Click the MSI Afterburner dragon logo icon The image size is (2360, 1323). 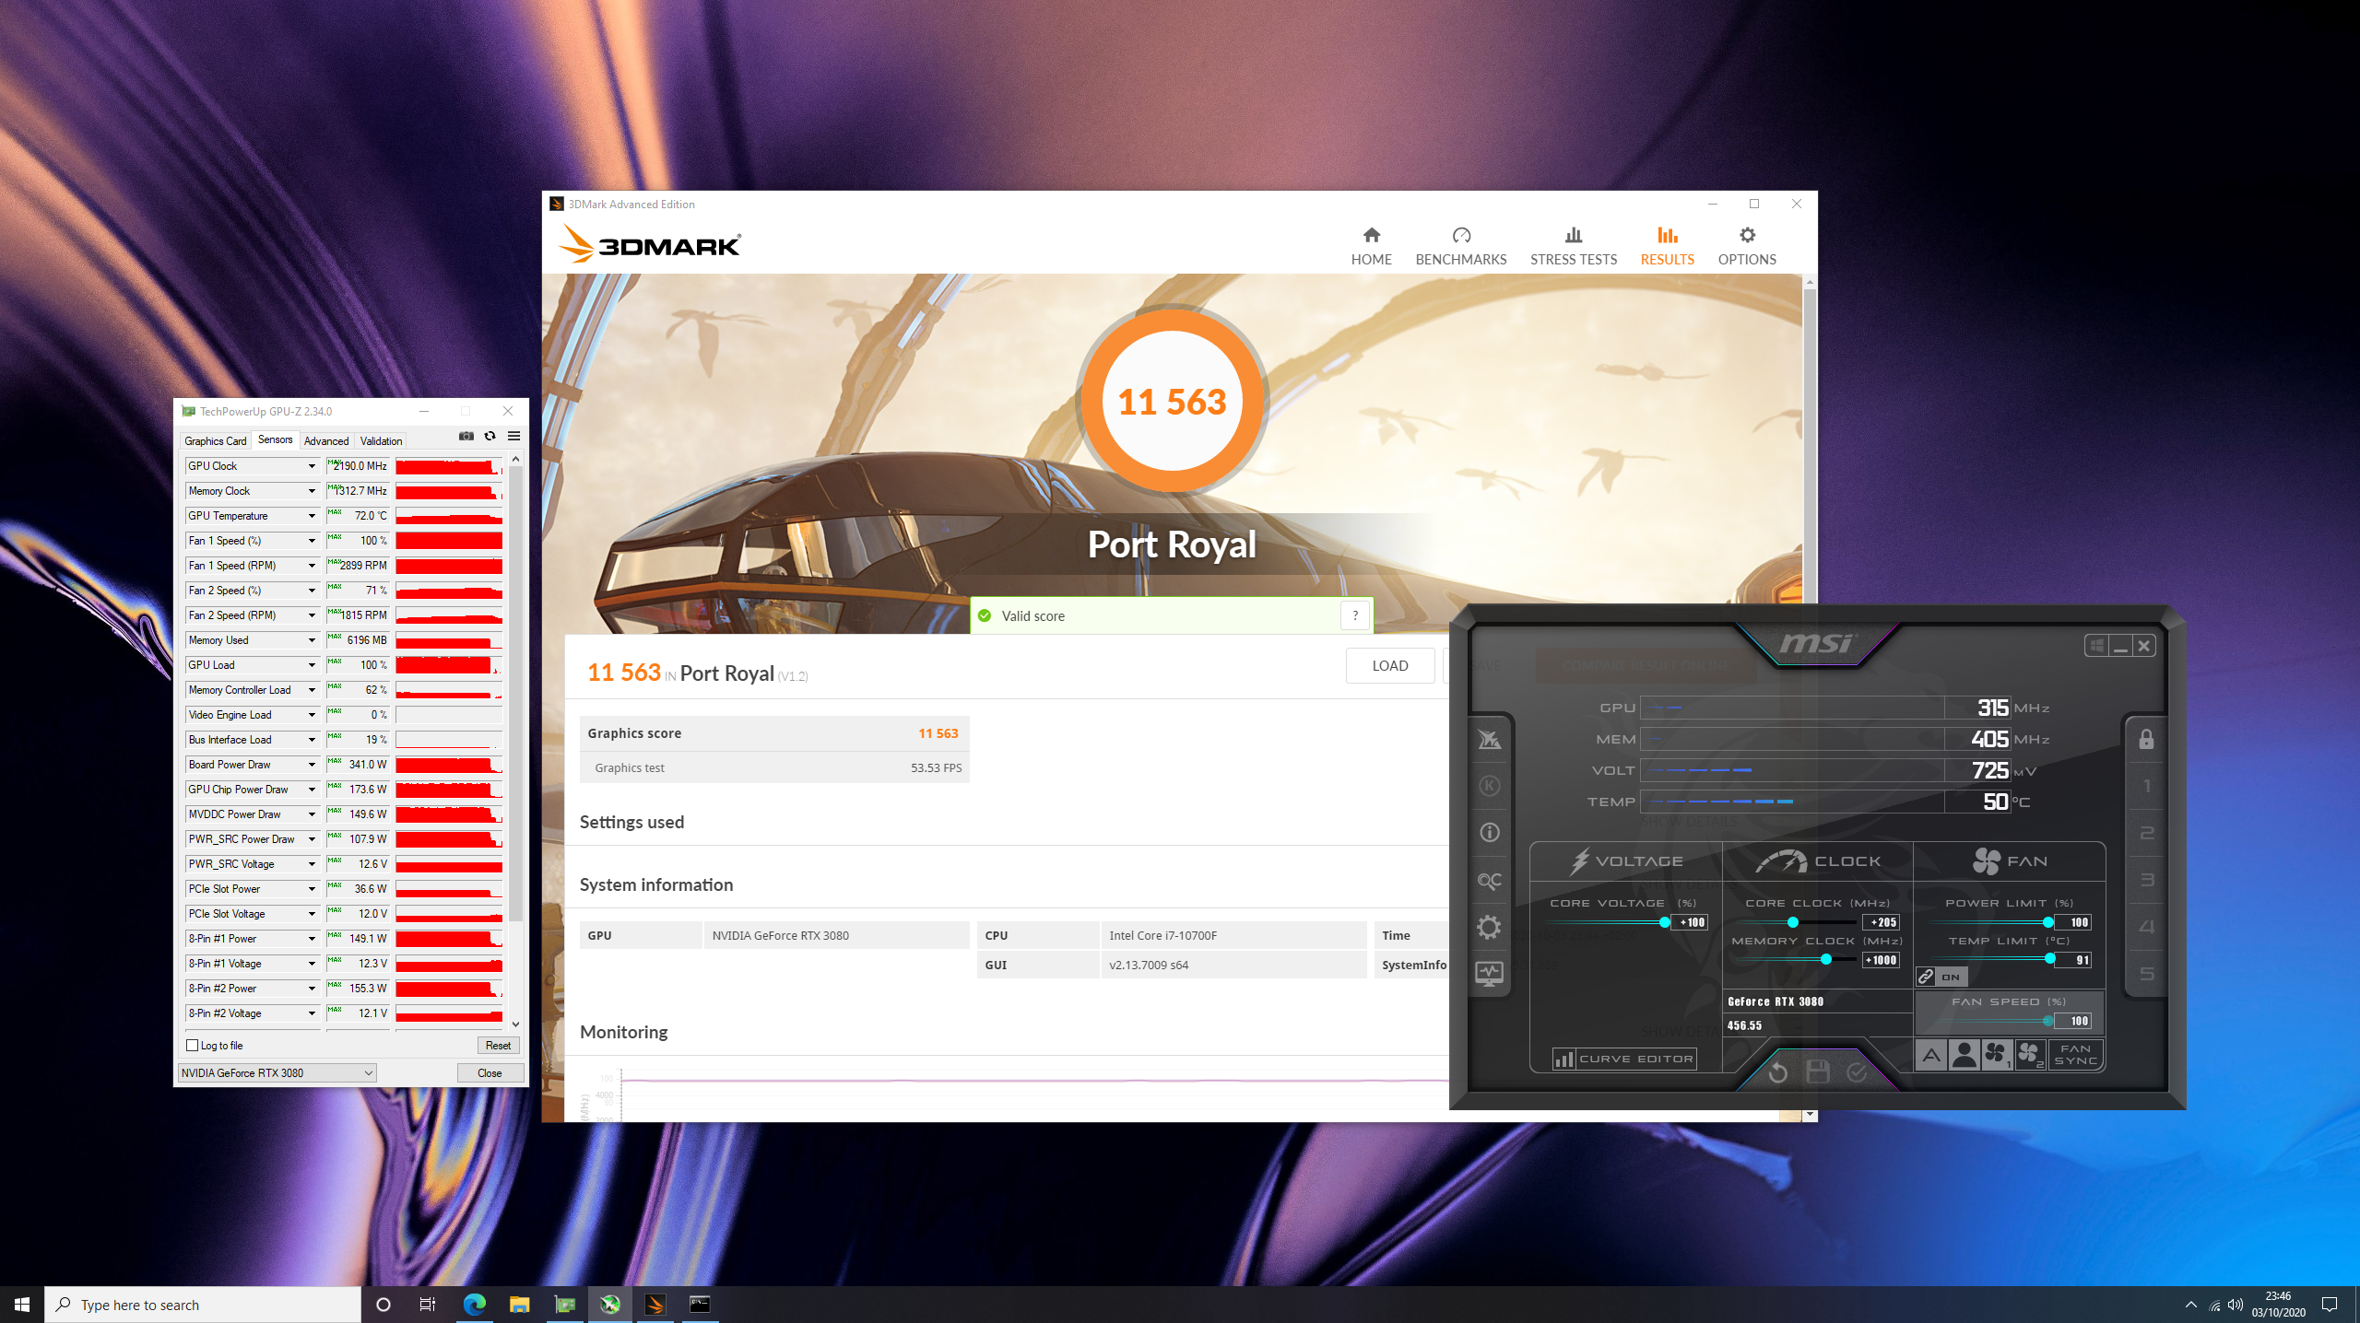(1489, 740)
